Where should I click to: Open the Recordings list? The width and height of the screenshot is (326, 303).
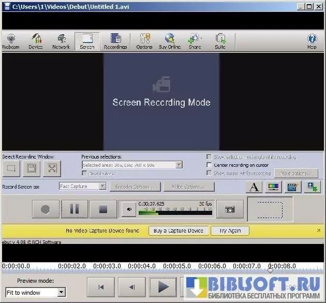tap(115, 41)
